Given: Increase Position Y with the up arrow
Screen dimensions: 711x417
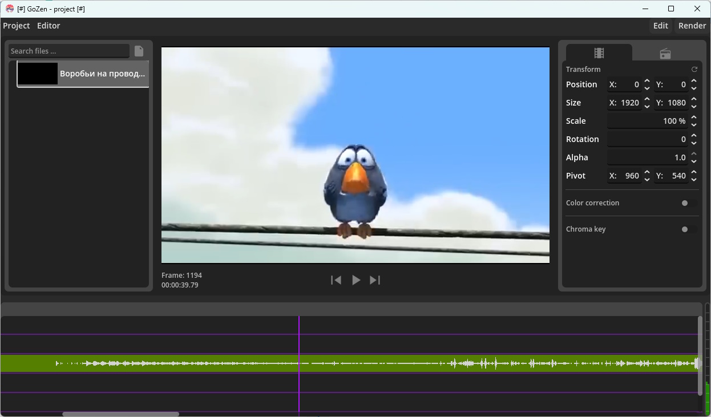Looking at the screenshot, I should pyautogui.click(x=694, y=81).
